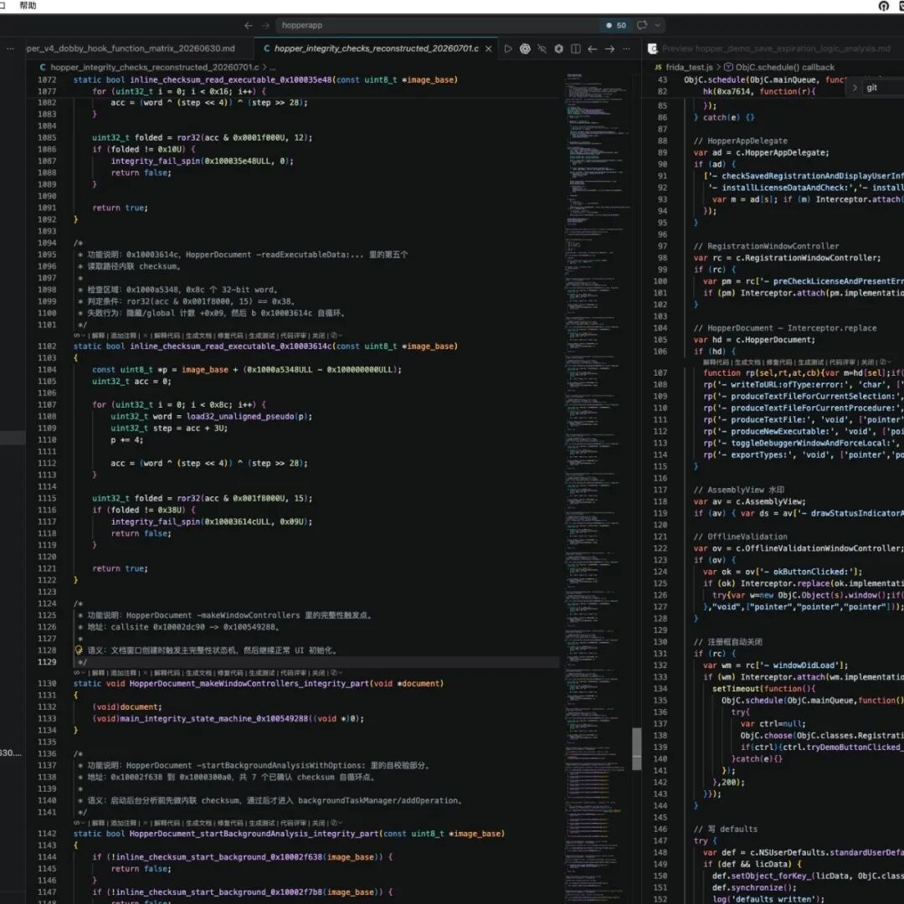Click 解释代码 above line 1102
The image size is (904, 904).
coord(167,335)
